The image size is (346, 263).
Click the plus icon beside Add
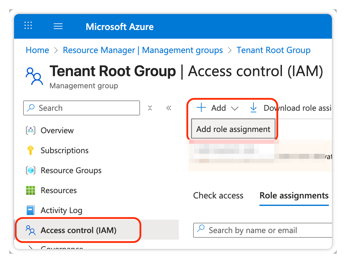pyautogui.click(x=201, y=108)
